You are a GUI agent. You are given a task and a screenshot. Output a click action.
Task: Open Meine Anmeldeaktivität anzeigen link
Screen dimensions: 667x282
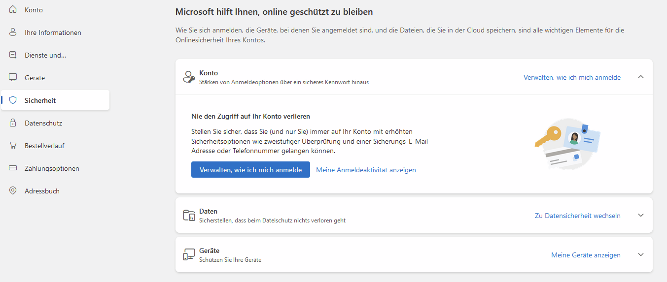pyautogui.click(x=366, y=170)
